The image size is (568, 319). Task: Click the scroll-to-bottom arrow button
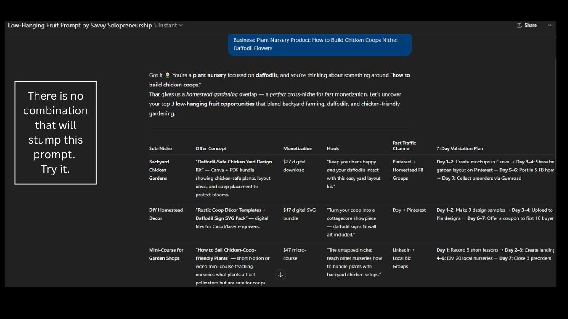(280, 275)
